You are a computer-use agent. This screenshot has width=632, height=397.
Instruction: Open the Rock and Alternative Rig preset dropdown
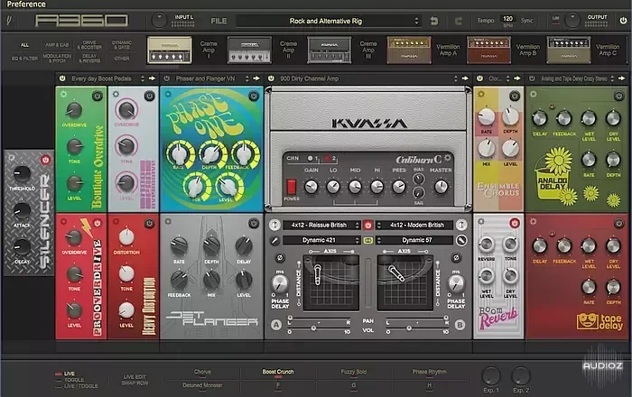329,21
